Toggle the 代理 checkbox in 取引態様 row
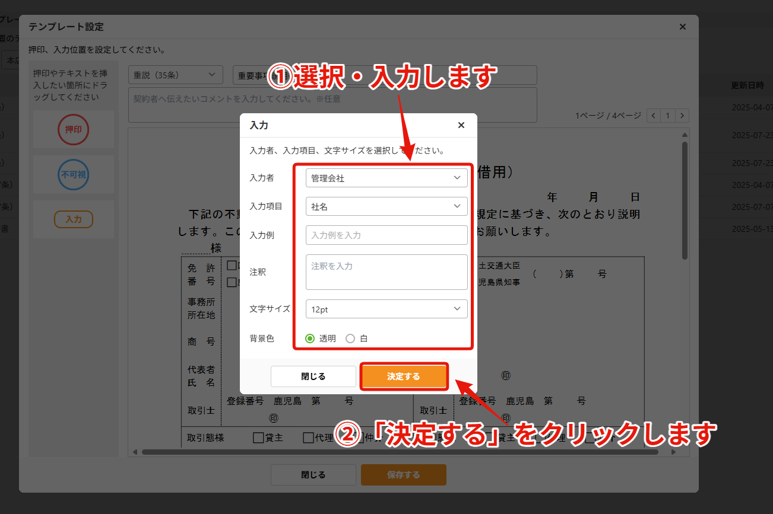The height and width of the screenshot is (514, 773). [308, 438]
